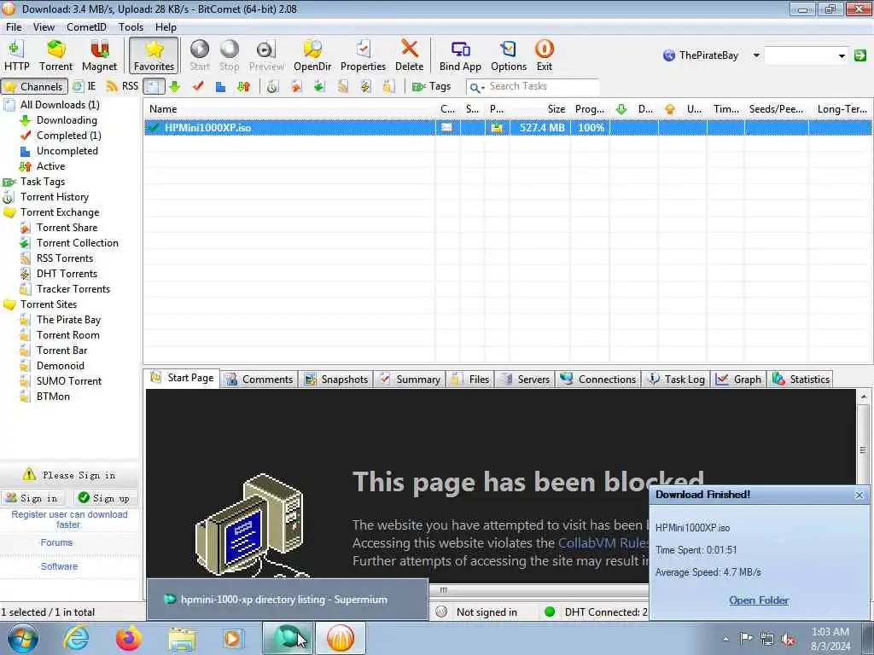Image resolution: width=874 pixels, height=655 pixels.
Task: Add a Magnet link download
Action: click(x=99, y=55)
